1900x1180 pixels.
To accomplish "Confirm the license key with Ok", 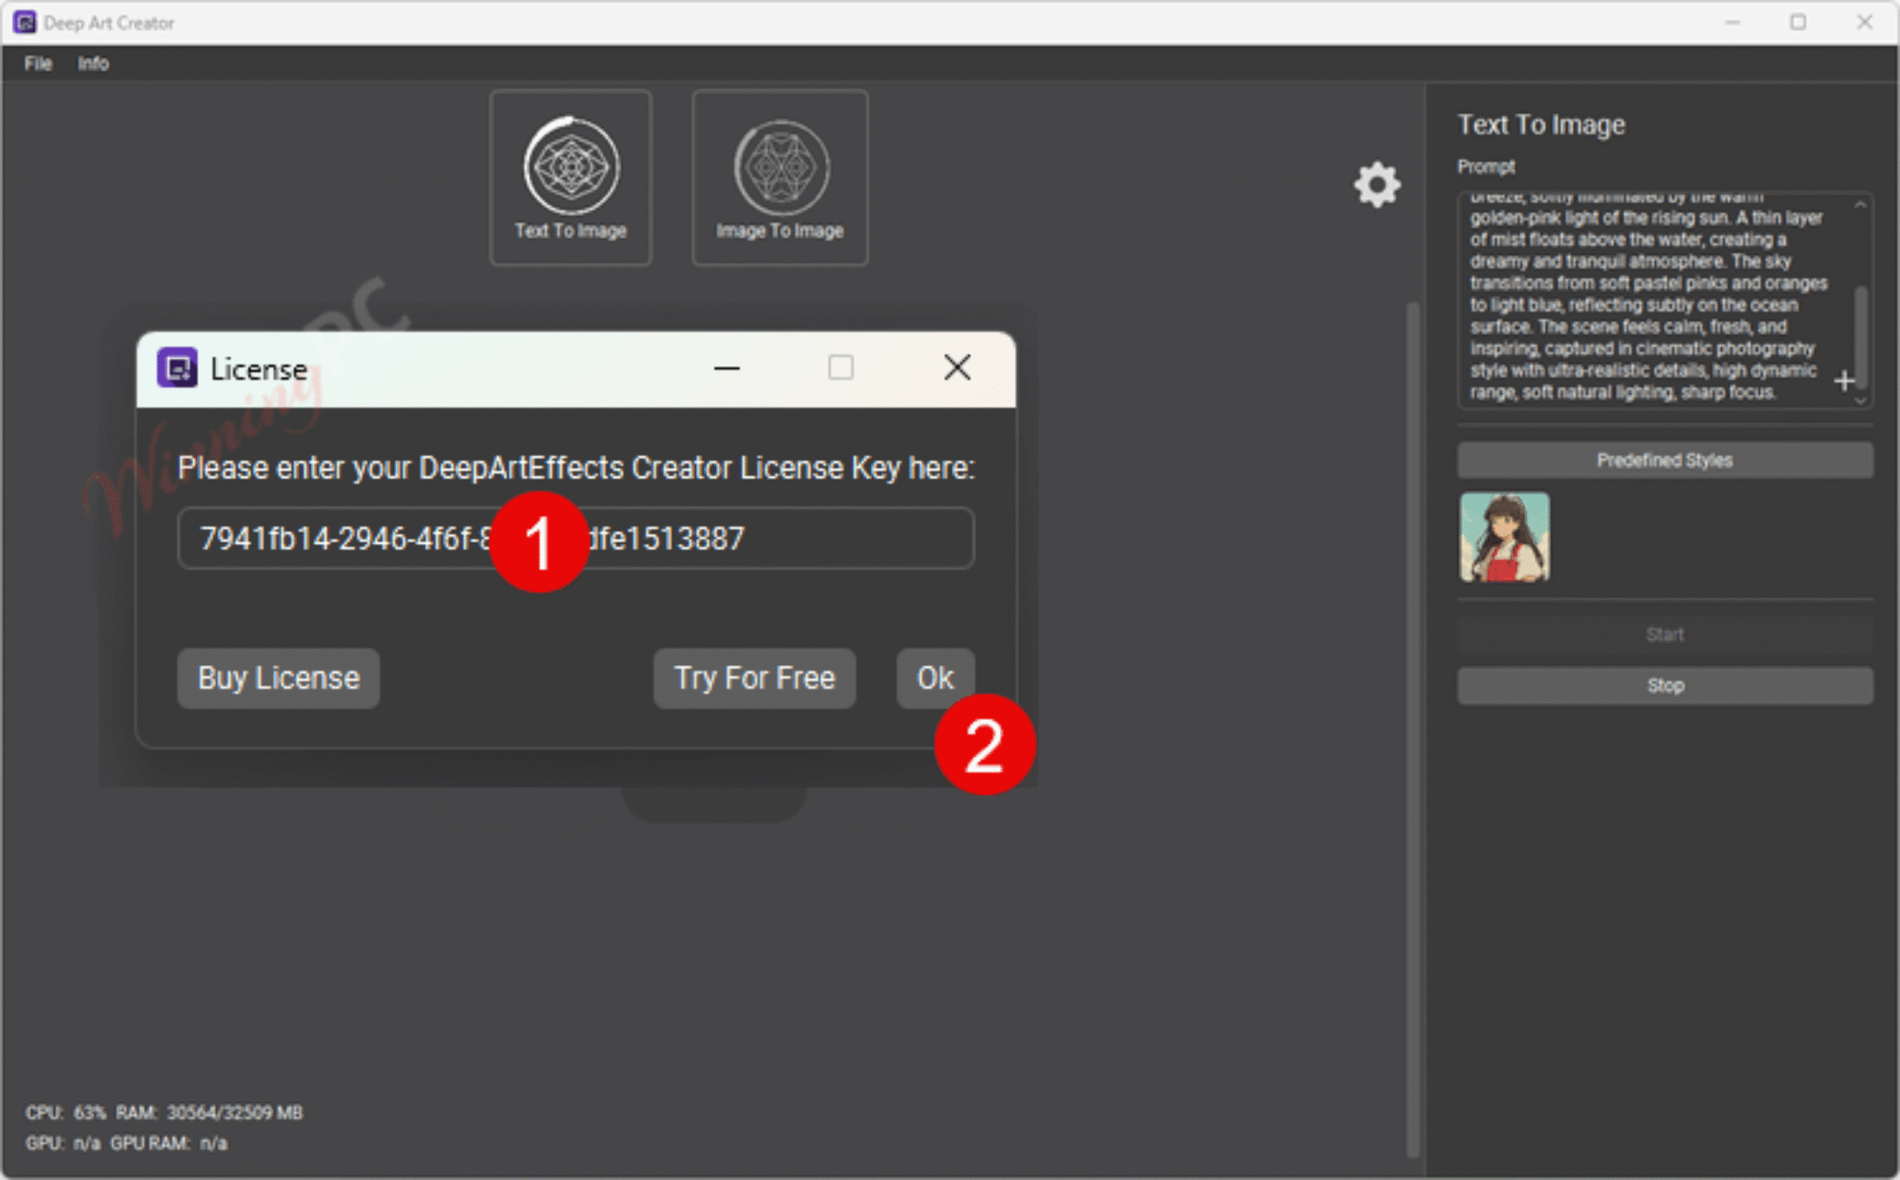I will coord(935,678).
